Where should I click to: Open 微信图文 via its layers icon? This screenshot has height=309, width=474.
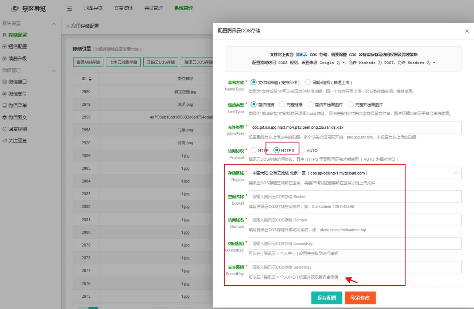pyautogui.click(x=4, y=117)
